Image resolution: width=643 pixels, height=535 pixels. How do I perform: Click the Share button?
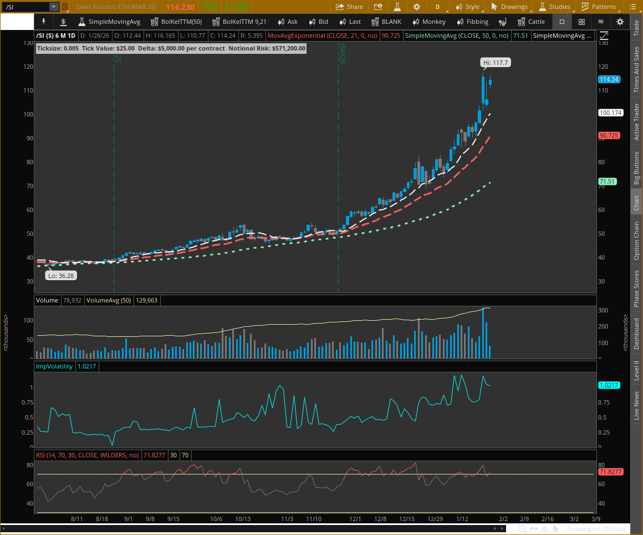tap(349, 7)
